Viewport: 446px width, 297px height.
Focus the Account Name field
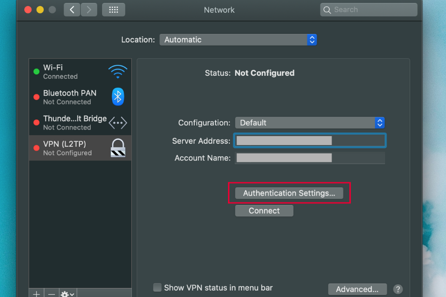click(310, 158)
